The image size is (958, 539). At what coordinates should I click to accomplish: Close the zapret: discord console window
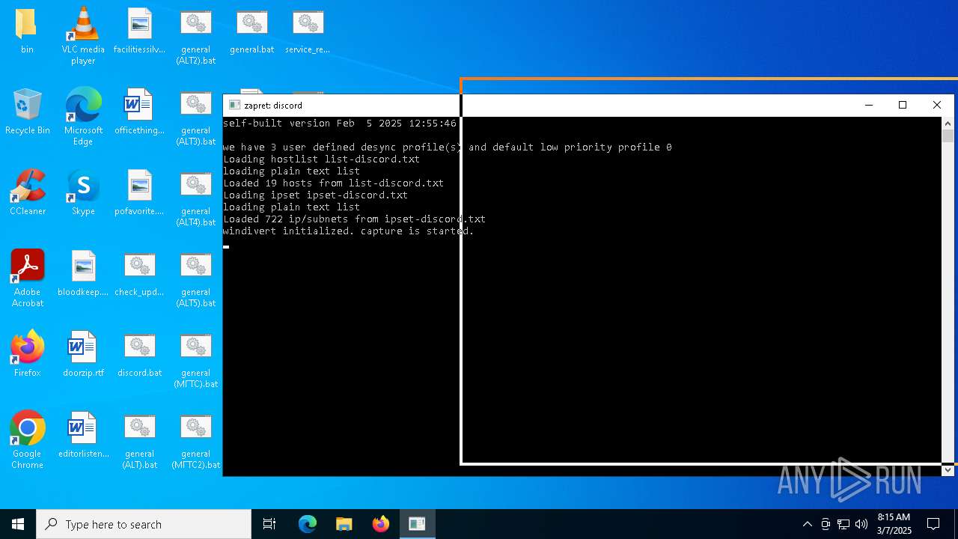(936, 105)
